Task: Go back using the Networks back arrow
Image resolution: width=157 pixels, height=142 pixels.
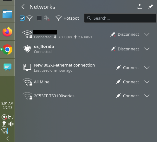Action: pos(23,7)
